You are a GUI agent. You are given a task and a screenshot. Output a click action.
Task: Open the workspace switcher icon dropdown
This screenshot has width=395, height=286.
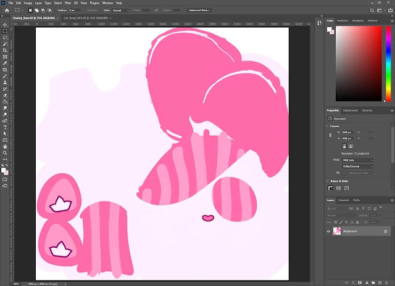[x=381, y=10]
